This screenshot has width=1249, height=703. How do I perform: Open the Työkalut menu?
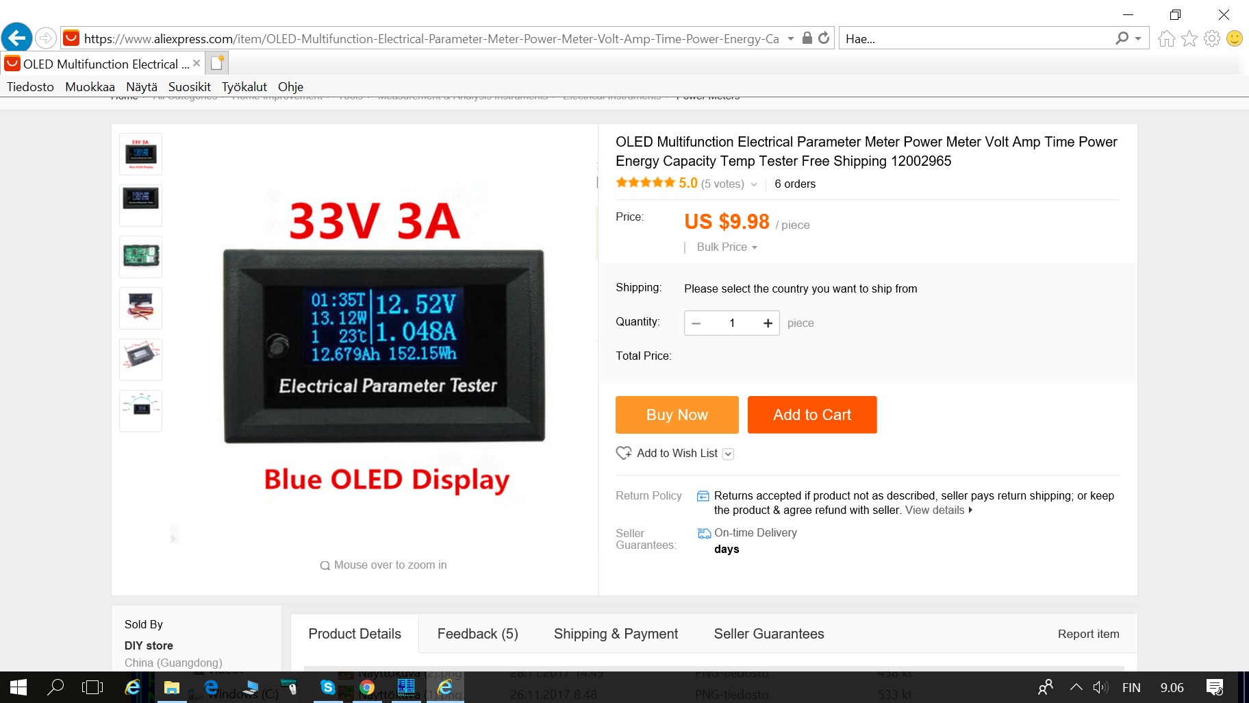[x=244, y=87]
